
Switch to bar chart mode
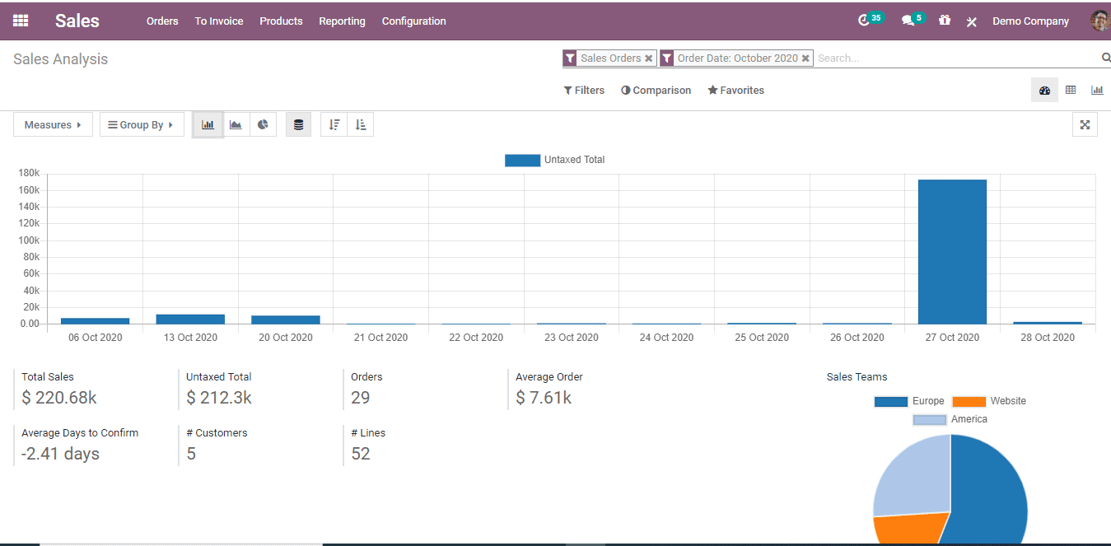[208, 125]
